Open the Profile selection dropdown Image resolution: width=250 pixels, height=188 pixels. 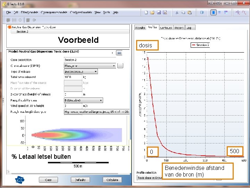[x=150, y=178]
